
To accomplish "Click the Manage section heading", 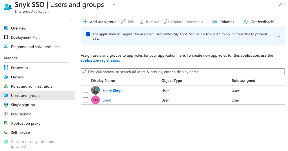I will 11,58.
